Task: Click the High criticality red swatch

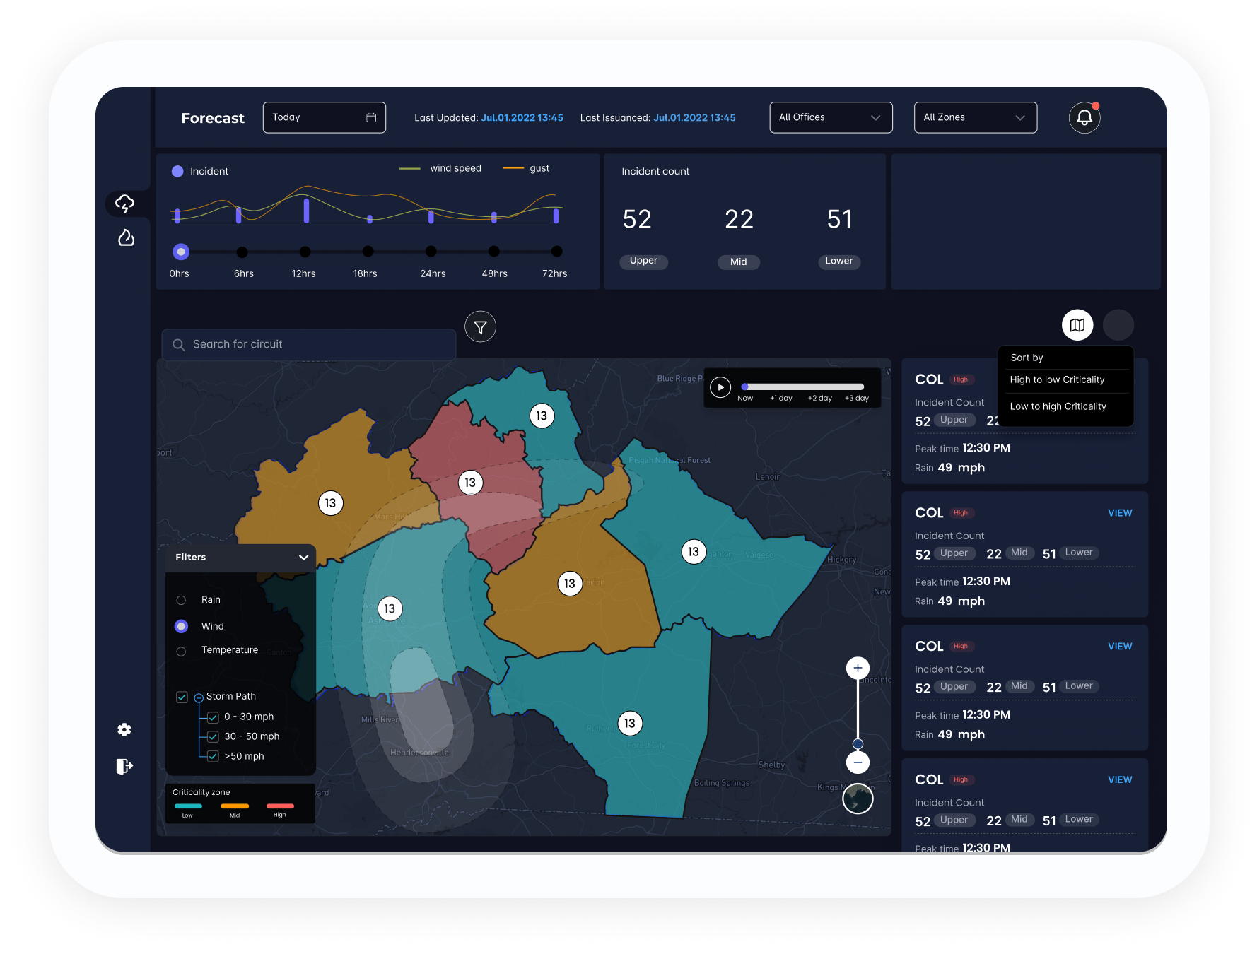Action: (x=280, y=806)
